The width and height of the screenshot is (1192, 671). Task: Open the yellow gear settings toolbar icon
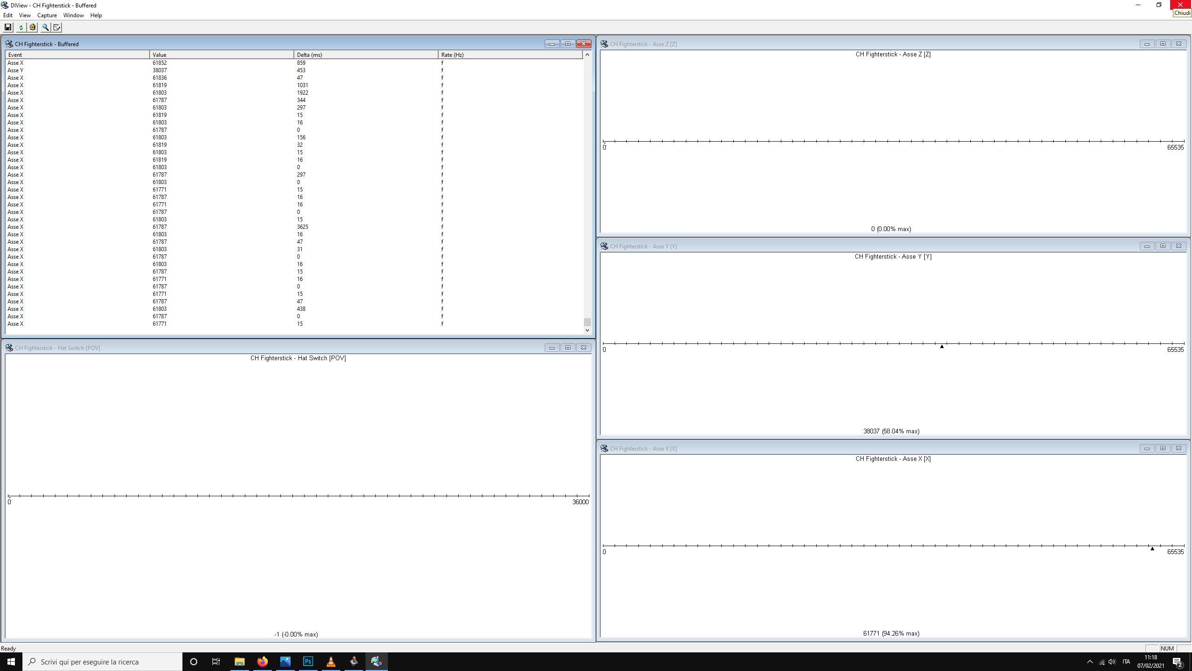(x=32, y=27)
